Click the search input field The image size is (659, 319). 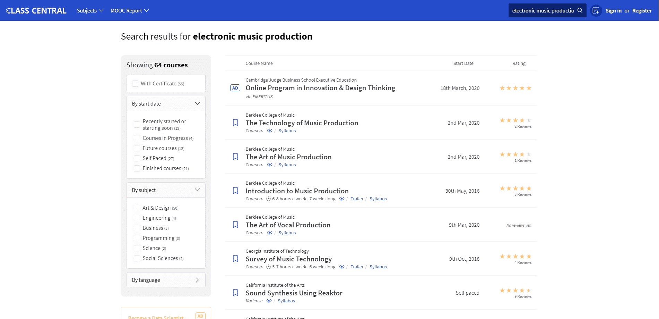(543, 11)
